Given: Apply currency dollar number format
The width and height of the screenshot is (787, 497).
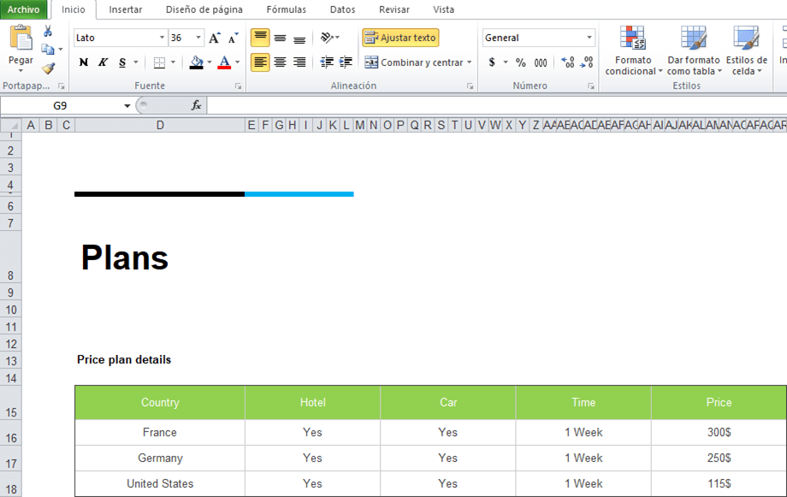Looking at the screenshot, I should pyautogui.click(x=492, y=62).
